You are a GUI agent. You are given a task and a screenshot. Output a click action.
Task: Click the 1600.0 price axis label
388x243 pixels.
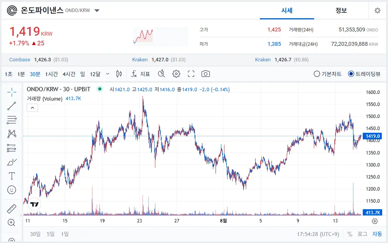[373, 92]
